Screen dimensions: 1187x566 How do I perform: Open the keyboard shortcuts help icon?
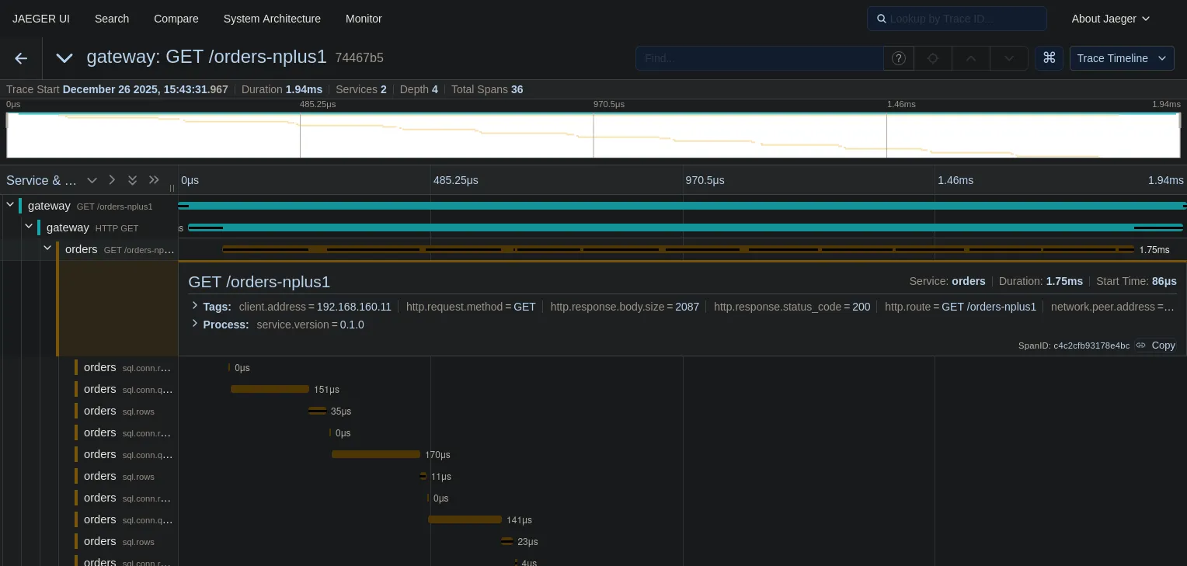[1050, 57]
